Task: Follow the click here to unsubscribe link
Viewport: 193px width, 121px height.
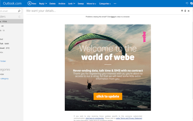Action: [x=95, y=118]
